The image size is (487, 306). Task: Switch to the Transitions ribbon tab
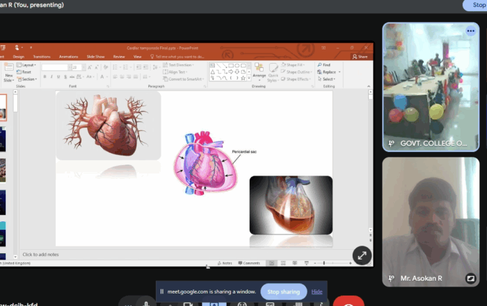click(x=42, y=56)
